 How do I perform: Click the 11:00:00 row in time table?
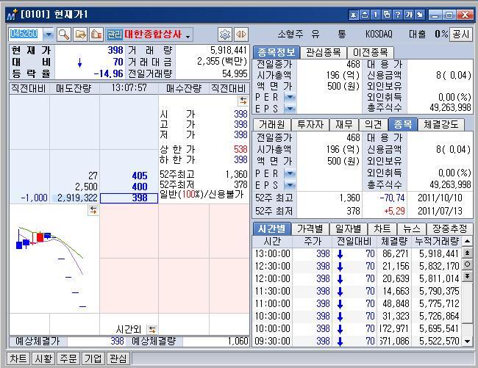[x=357, y=303]
